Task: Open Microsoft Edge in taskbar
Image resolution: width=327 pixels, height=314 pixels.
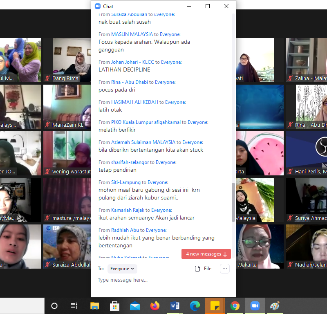Action: [x=195, y=306]
